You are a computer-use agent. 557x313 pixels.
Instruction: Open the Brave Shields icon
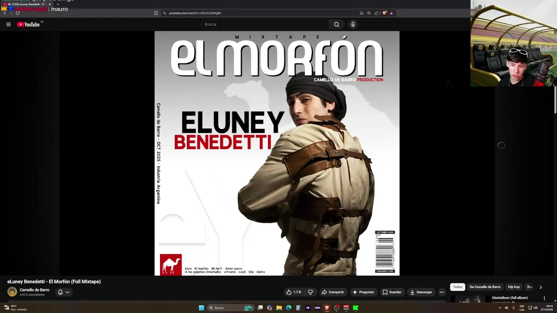pyautogui.click(x=384, y=13)
